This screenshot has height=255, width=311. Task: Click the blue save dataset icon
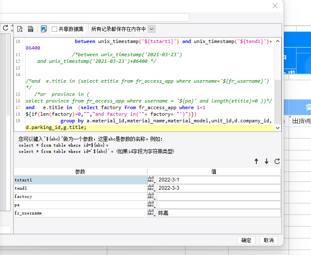[44, 29]
